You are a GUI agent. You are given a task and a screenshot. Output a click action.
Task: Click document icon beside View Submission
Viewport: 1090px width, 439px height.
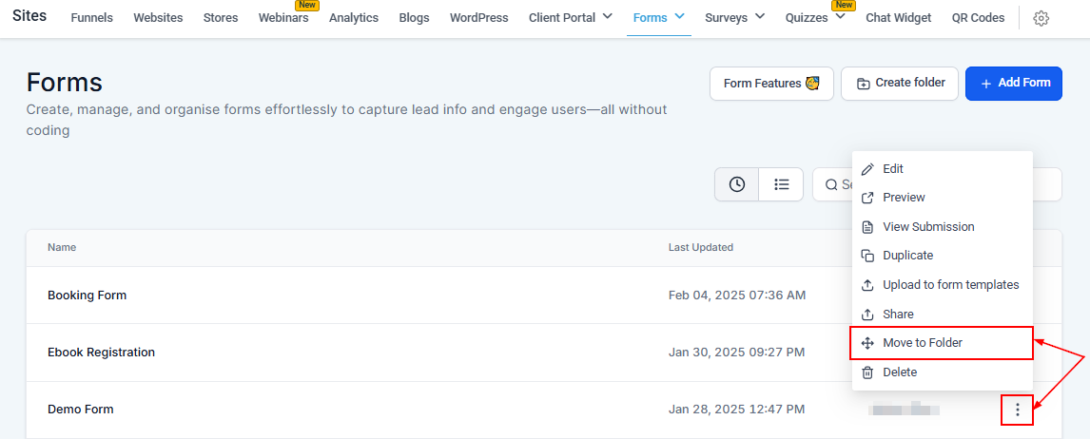click(x=867, y=227)
